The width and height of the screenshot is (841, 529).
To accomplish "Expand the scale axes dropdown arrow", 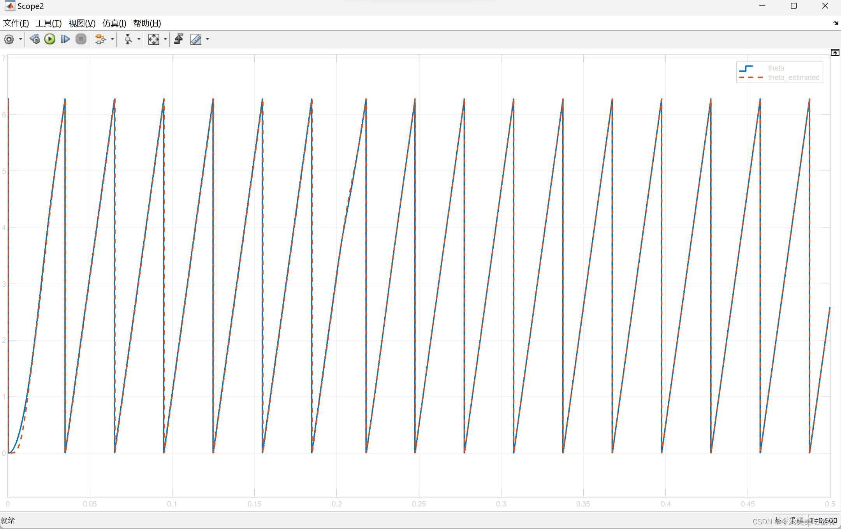I will click(165, 39).
